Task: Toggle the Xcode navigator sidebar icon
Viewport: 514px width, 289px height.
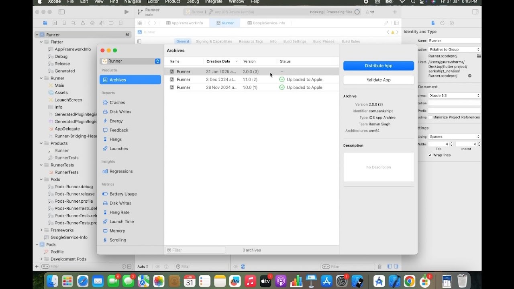Action: (x=61, y=12)
